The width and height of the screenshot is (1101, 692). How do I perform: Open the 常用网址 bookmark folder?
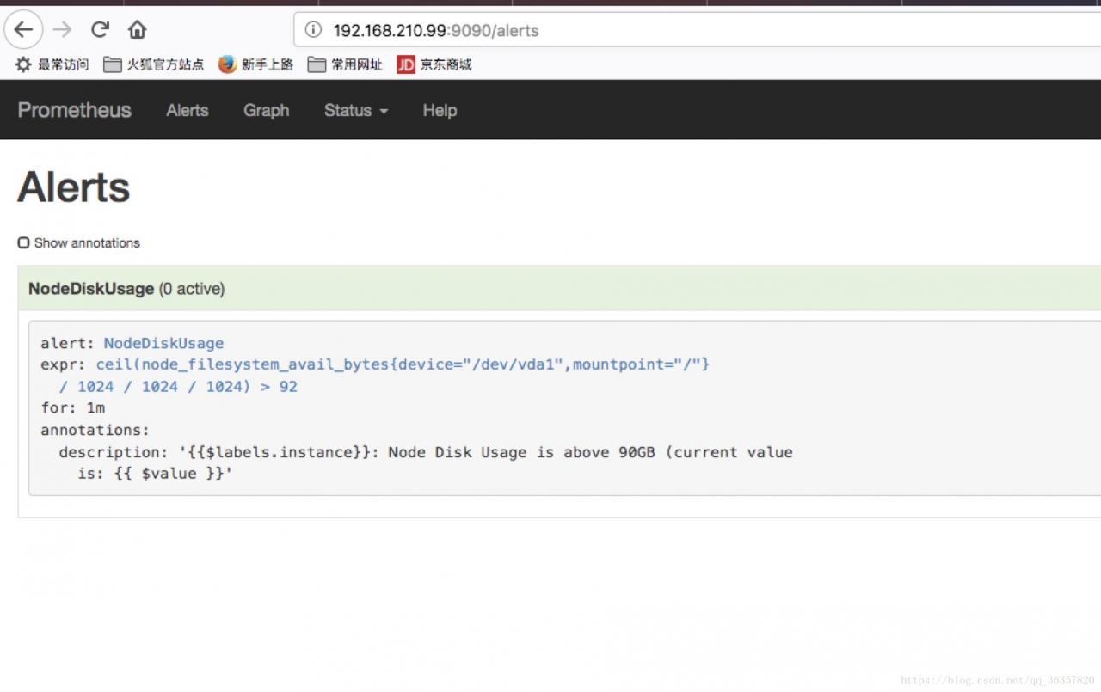pyautogui.click(x=345, y=64)
